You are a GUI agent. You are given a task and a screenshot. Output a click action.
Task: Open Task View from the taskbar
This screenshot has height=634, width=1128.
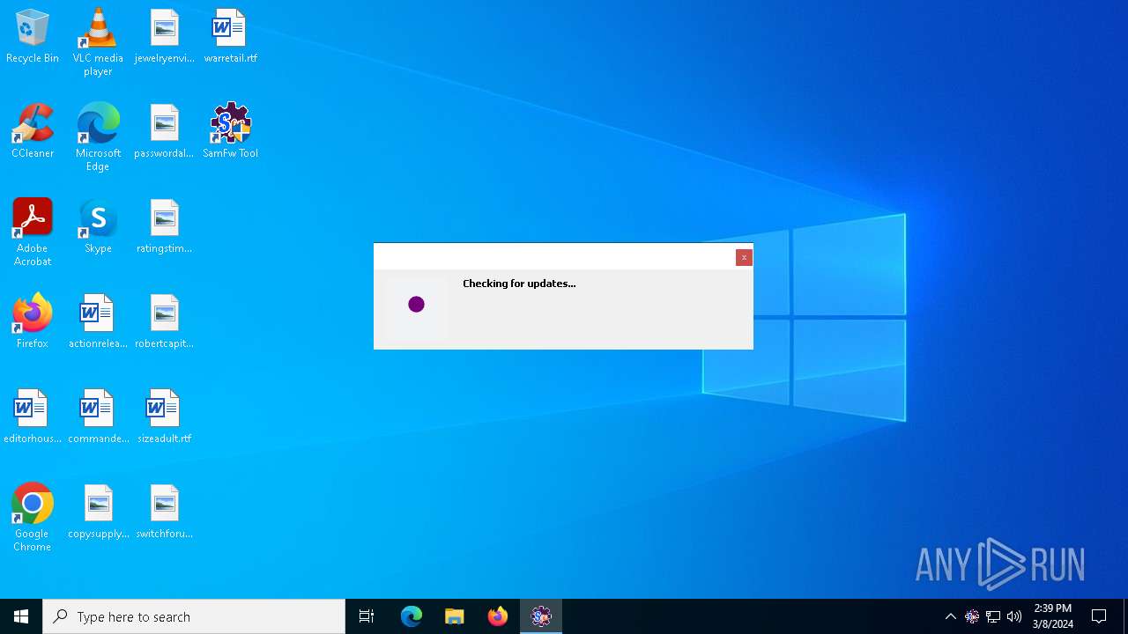click(x=367, y=616)
